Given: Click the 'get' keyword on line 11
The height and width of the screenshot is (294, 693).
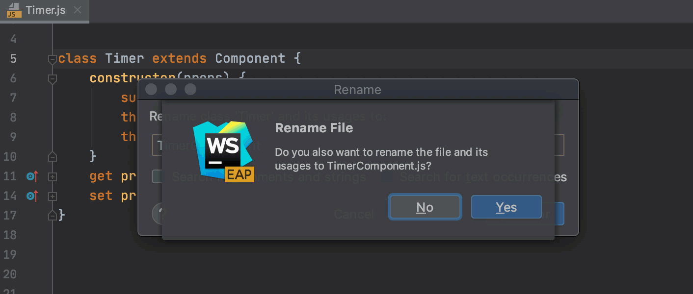Looking at the screenshot, I should pyautogui.click(x=101, y=176).
